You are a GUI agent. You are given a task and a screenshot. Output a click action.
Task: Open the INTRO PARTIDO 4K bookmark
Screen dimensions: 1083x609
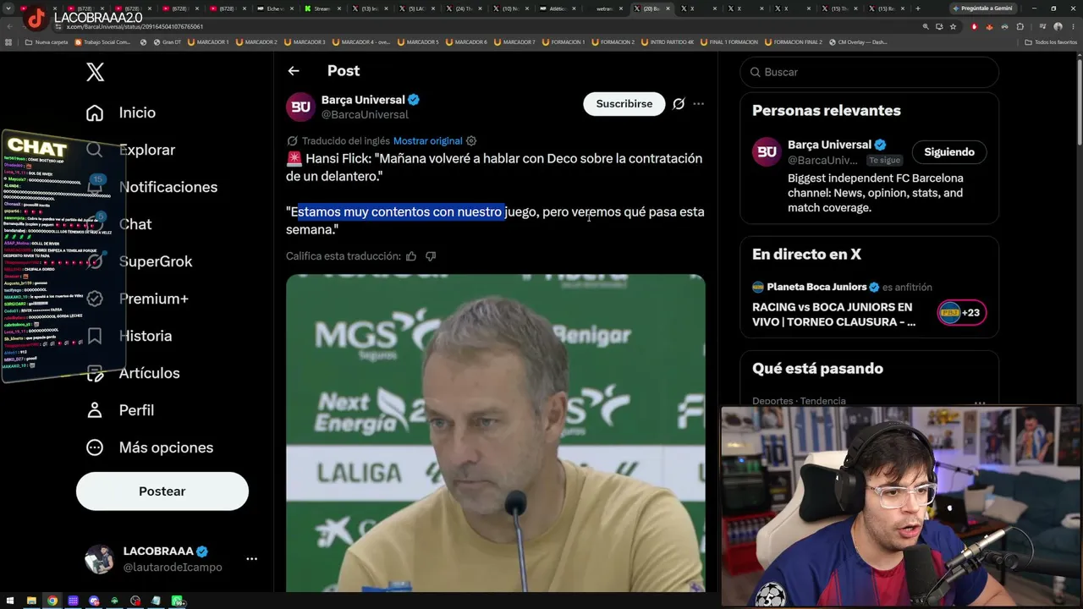(x=667, y=41)
